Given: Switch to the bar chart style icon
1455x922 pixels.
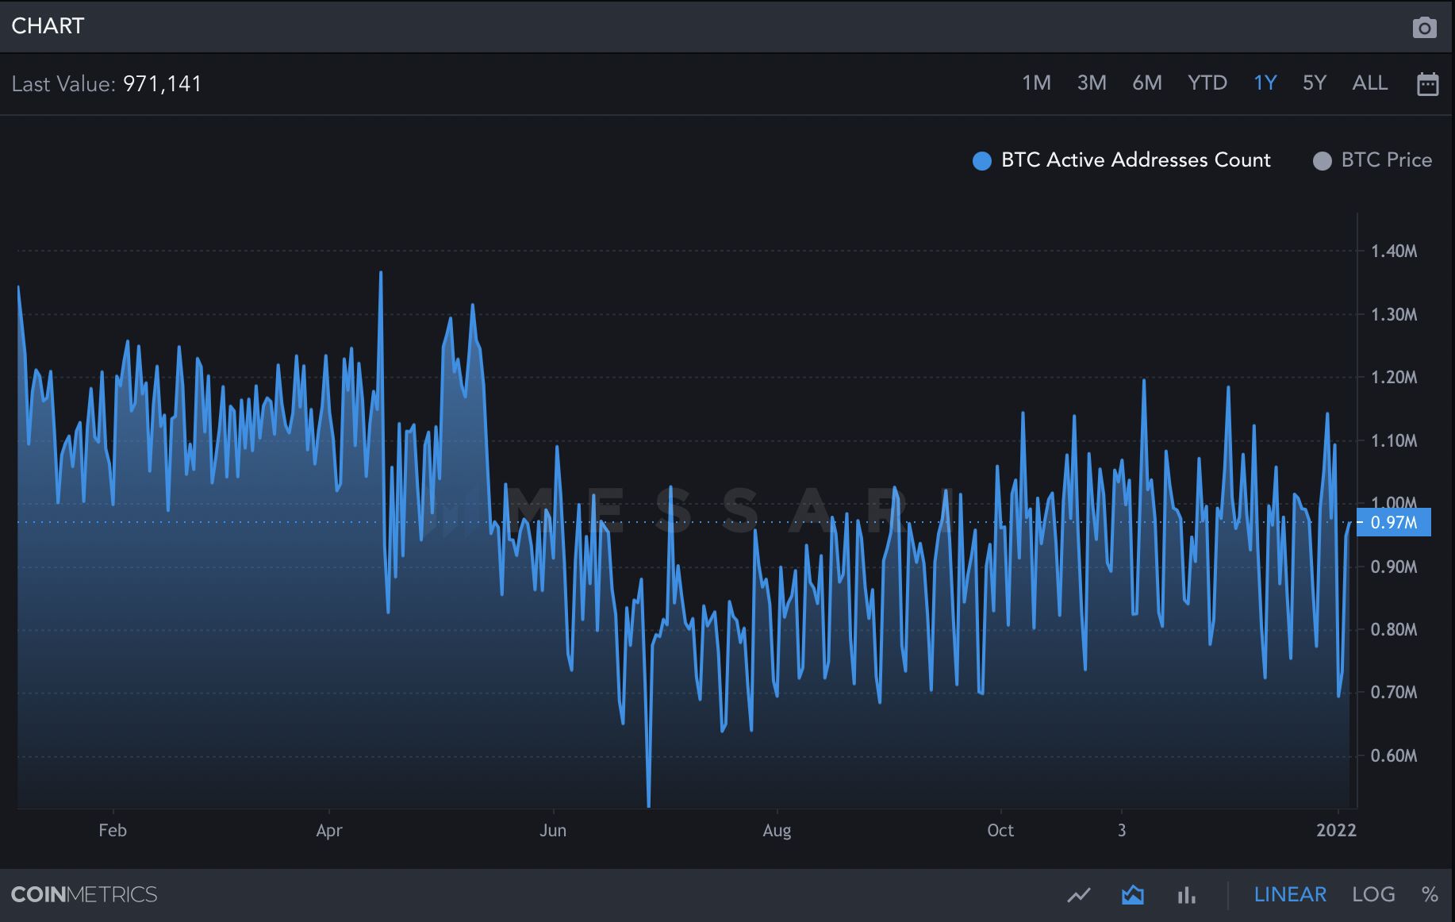Looking at the screenshot, I should coord(1186,894).
